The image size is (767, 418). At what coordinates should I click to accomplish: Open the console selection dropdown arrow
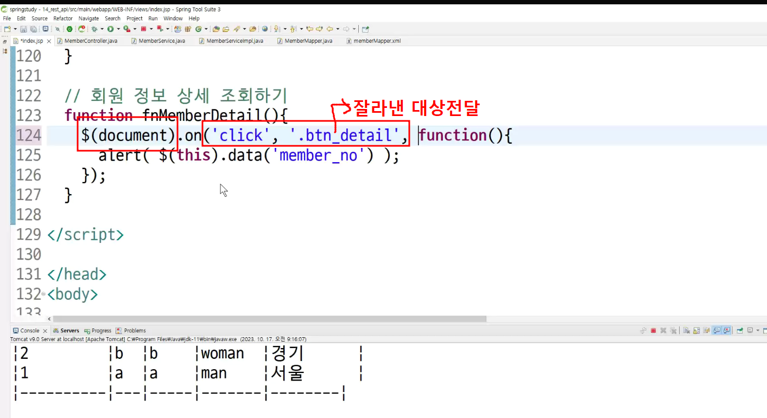[x=758, y=330]
